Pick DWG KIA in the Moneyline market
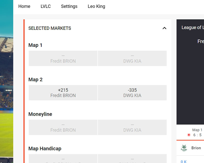204x163 pixels. pyautogui.click(x=132, y=127)
